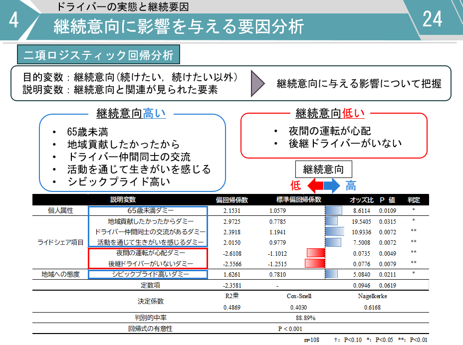
Task: Click the 継続意向低い heading
Action: 330,113
